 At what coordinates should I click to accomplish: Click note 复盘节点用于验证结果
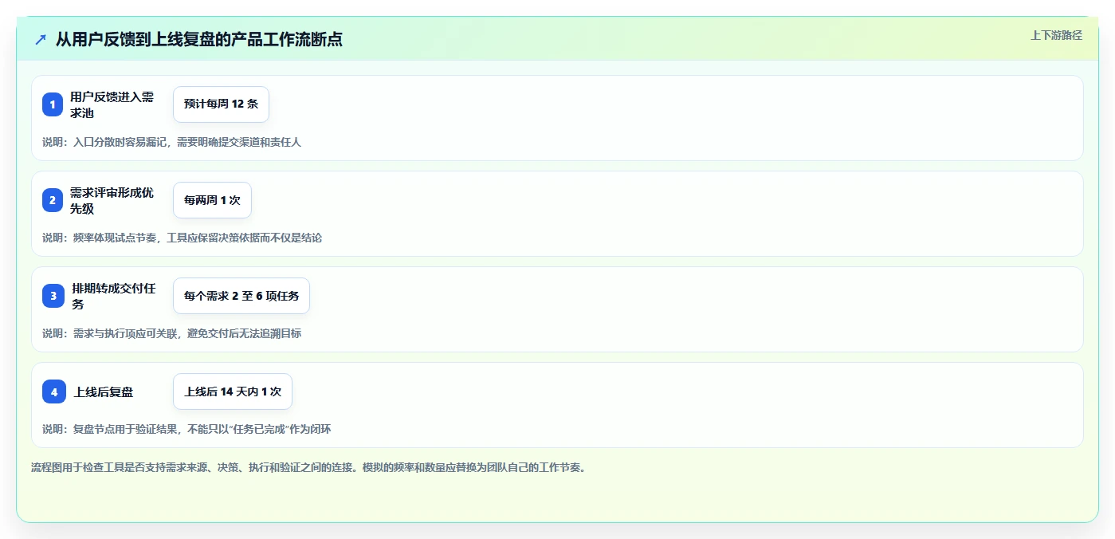pos(186,429)
